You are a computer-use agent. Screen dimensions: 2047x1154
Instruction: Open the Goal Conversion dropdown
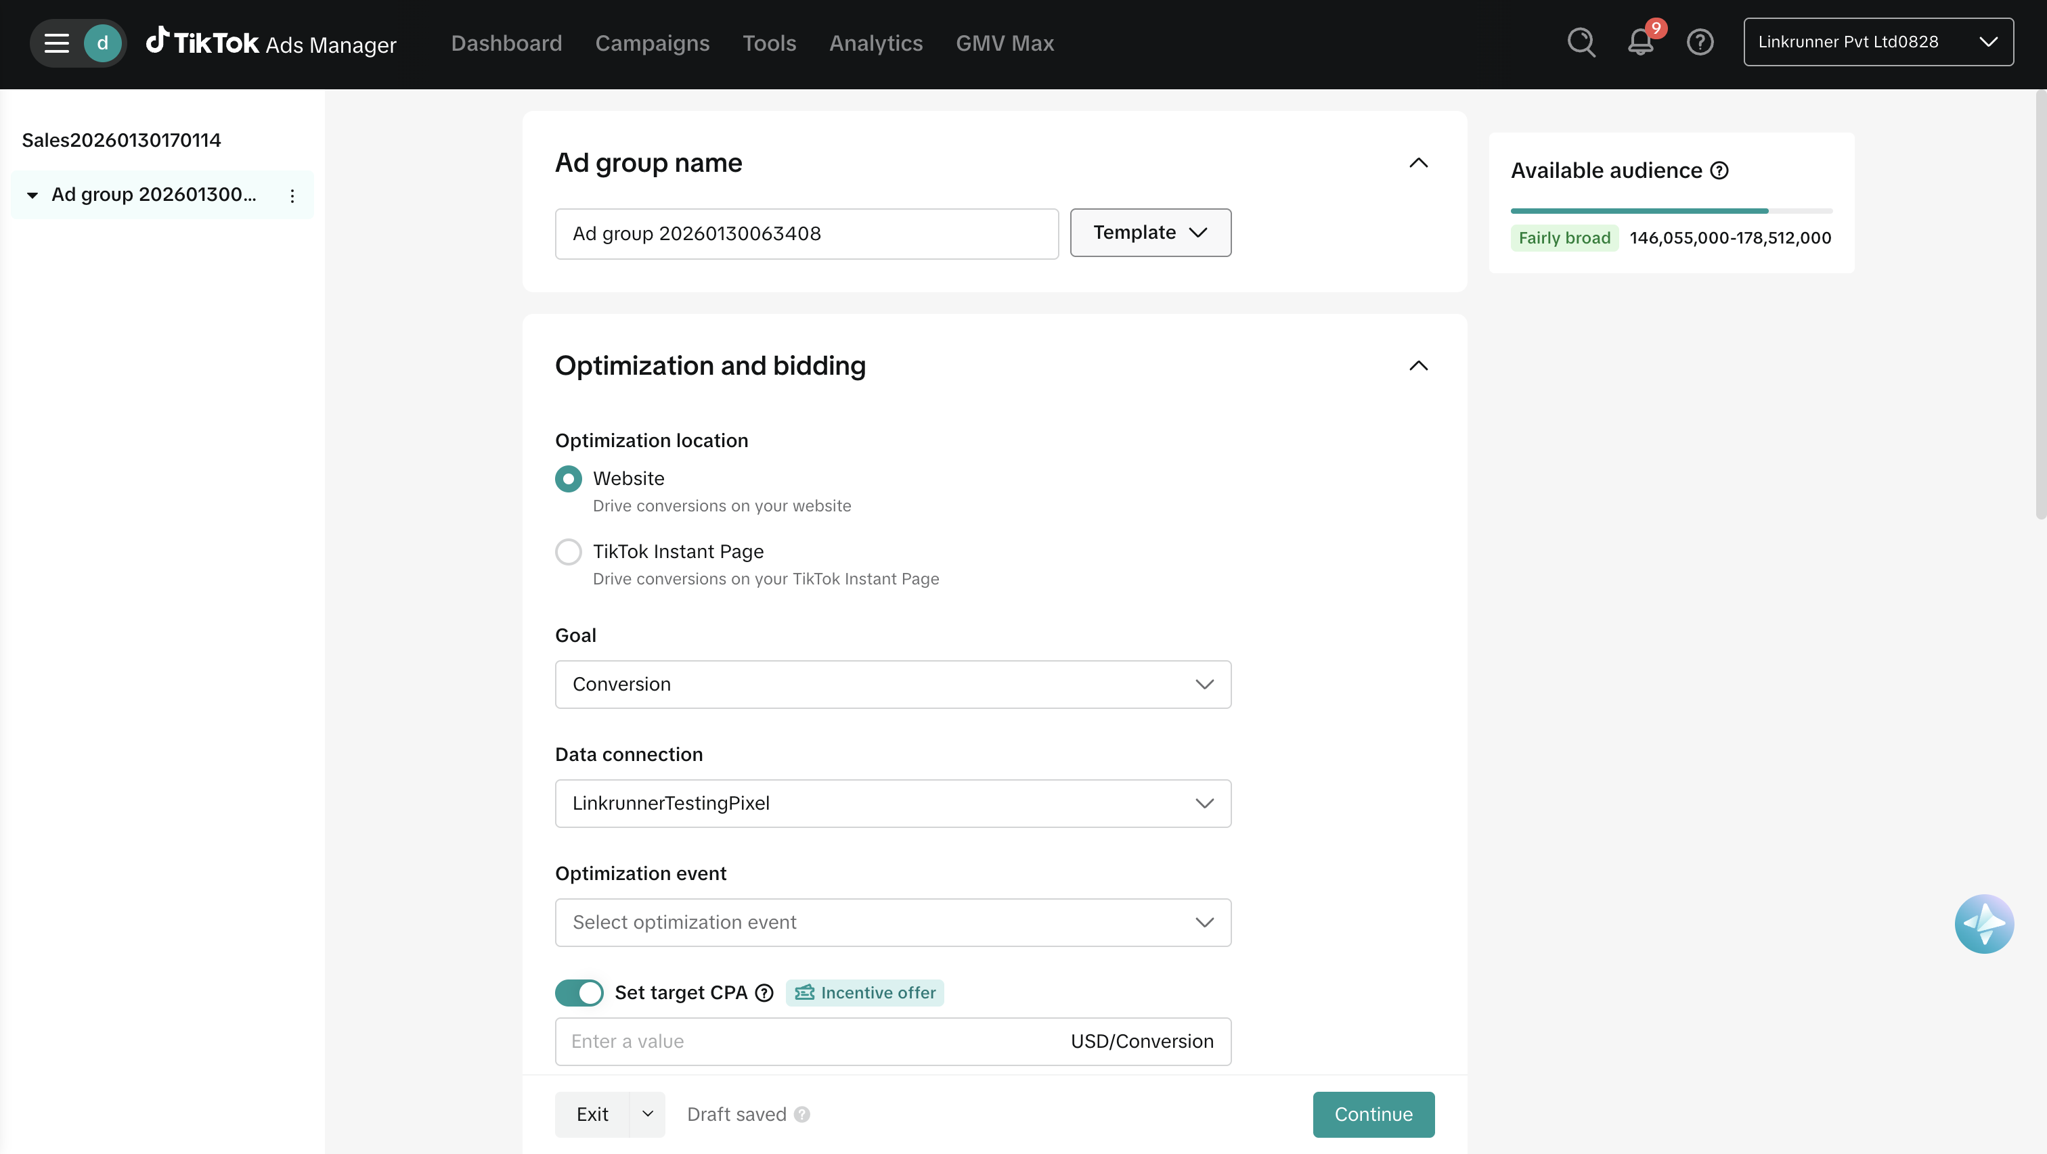tap(893, 685)
